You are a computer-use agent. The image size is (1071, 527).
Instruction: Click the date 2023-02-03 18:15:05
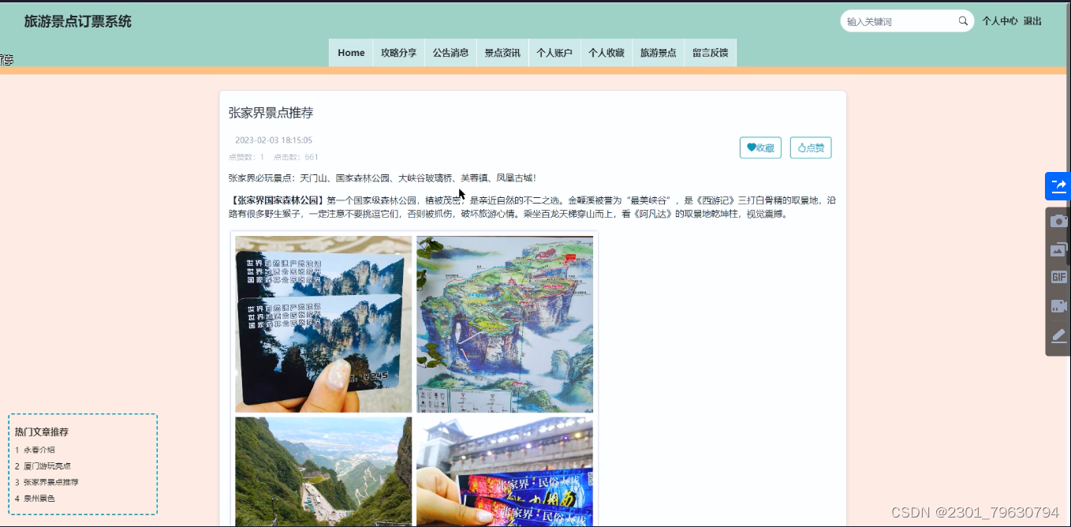point(274,140)
